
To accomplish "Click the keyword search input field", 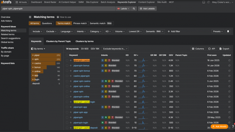I will pyautogui.click(x=58, y=9).
